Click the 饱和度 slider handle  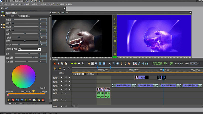[x=19, y=37]
